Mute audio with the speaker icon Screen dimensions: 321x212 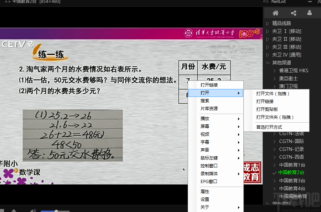coord(33,211)
